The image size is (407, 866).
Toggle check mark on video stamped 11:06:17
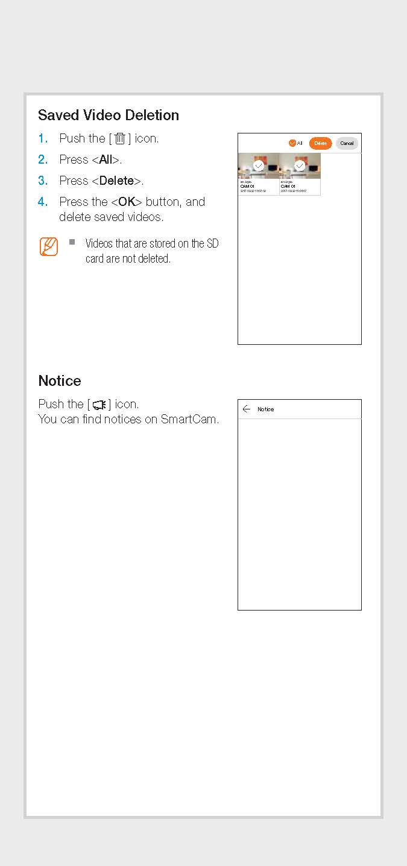pyautogui.click(x=300, y=165)
